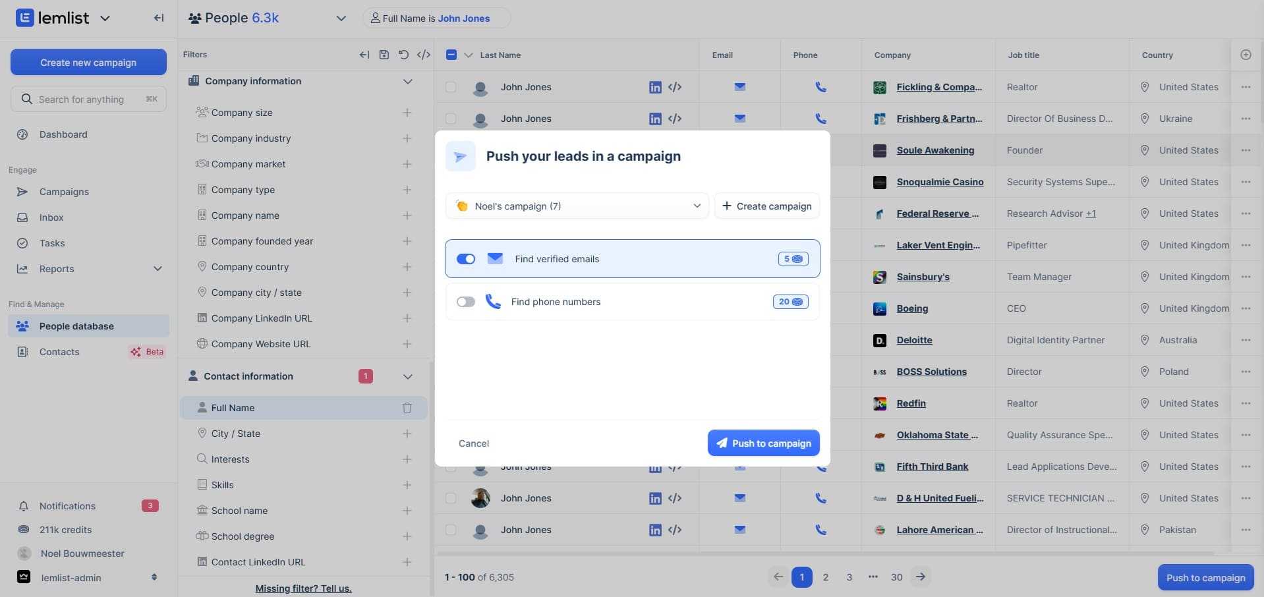Go to next page arrow
1264x597 pixels.
pyautogui.click(x=921, y=577)
